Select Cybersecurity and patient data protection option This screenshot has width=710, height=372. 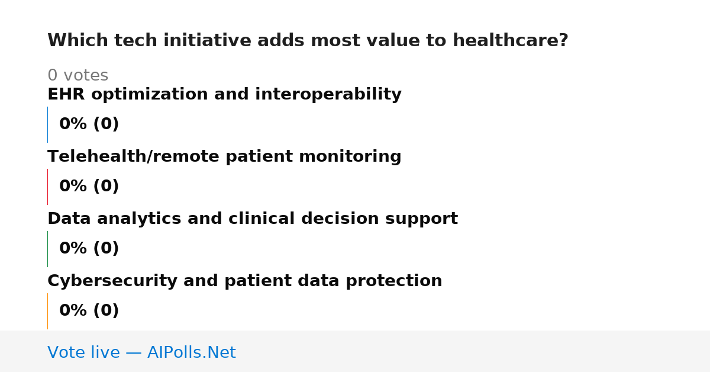[x=245, y=281]
